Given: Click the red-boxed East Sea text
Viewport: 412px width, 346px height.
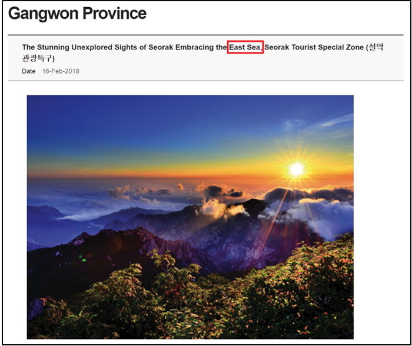Looking at the screenshot, I should pyautogui.click(x=245, y=47).
